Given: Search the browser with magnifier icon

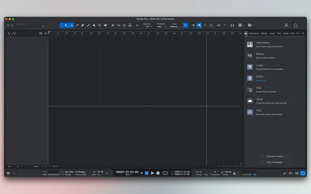Looking at the screenshot, I should pyautogui.click(x=298, y=33).
